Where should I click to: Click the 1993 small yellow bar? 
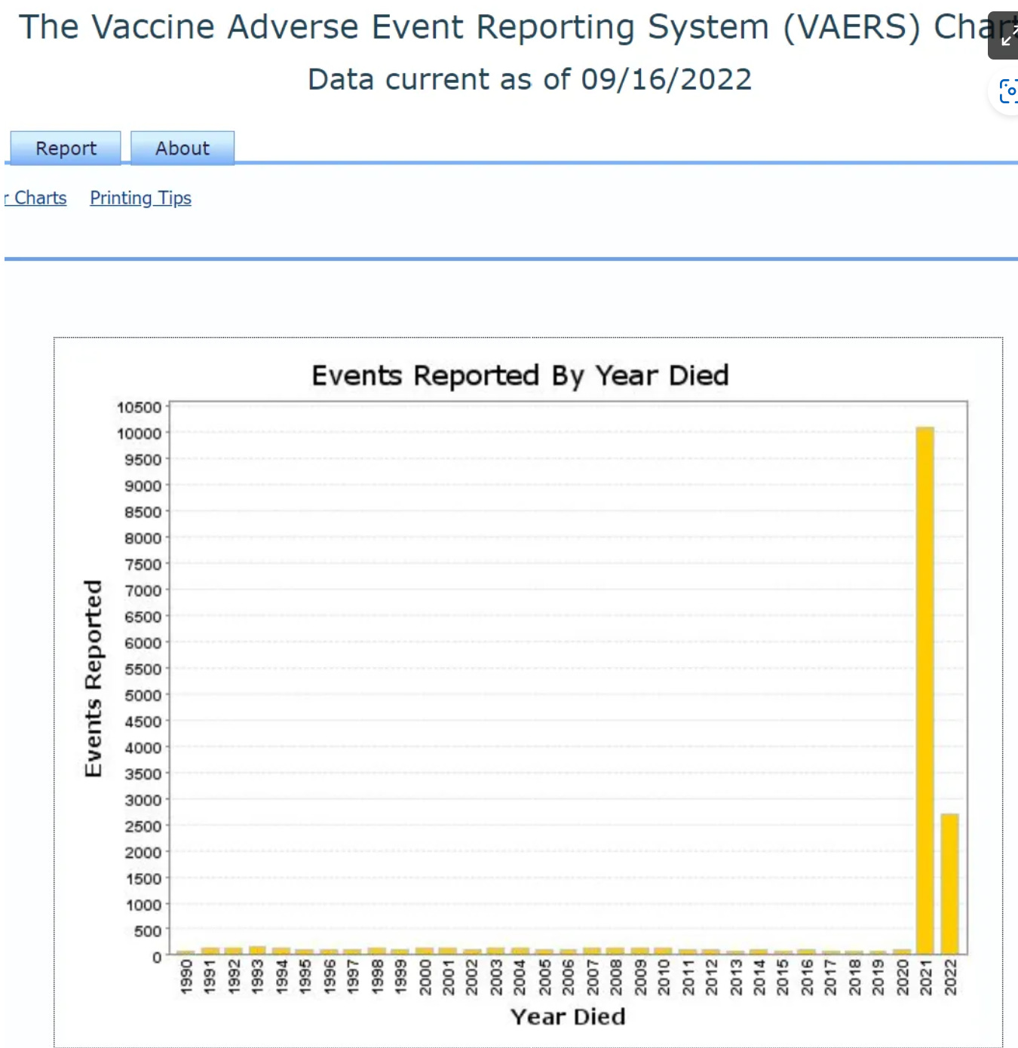point(257,950)
